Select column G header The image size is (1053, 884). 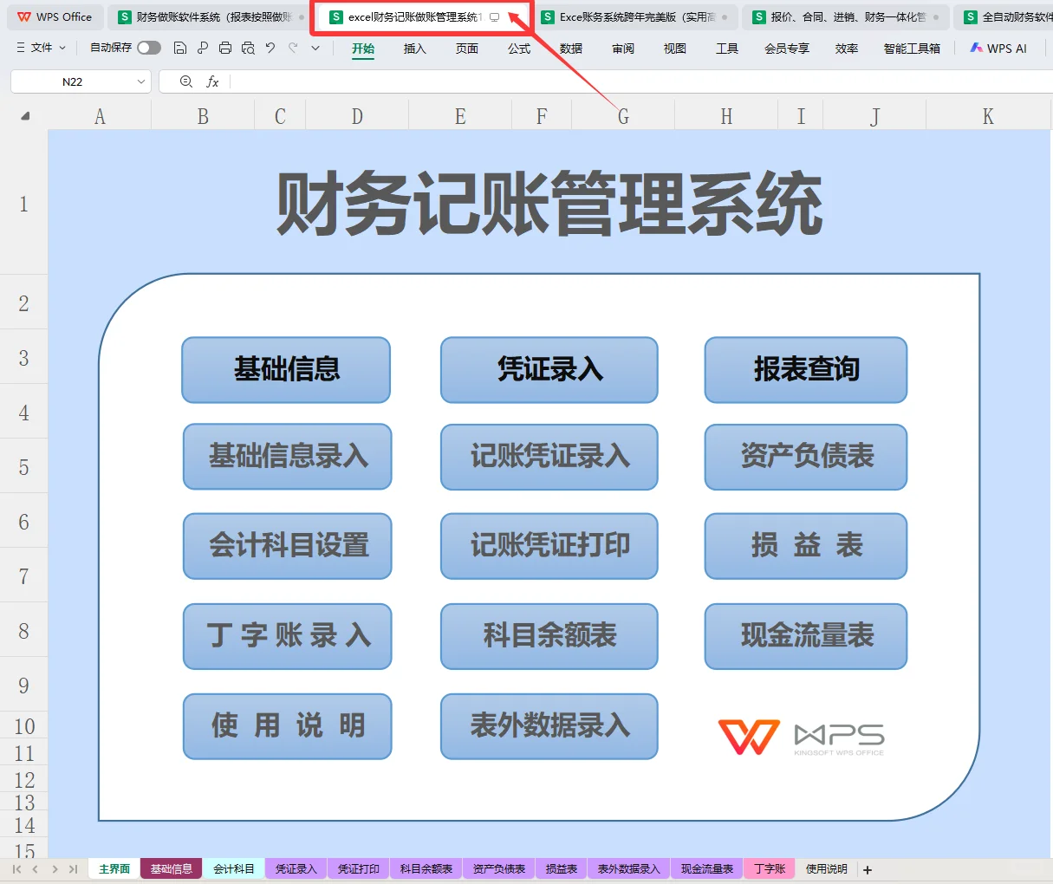(x=622, y=114)
